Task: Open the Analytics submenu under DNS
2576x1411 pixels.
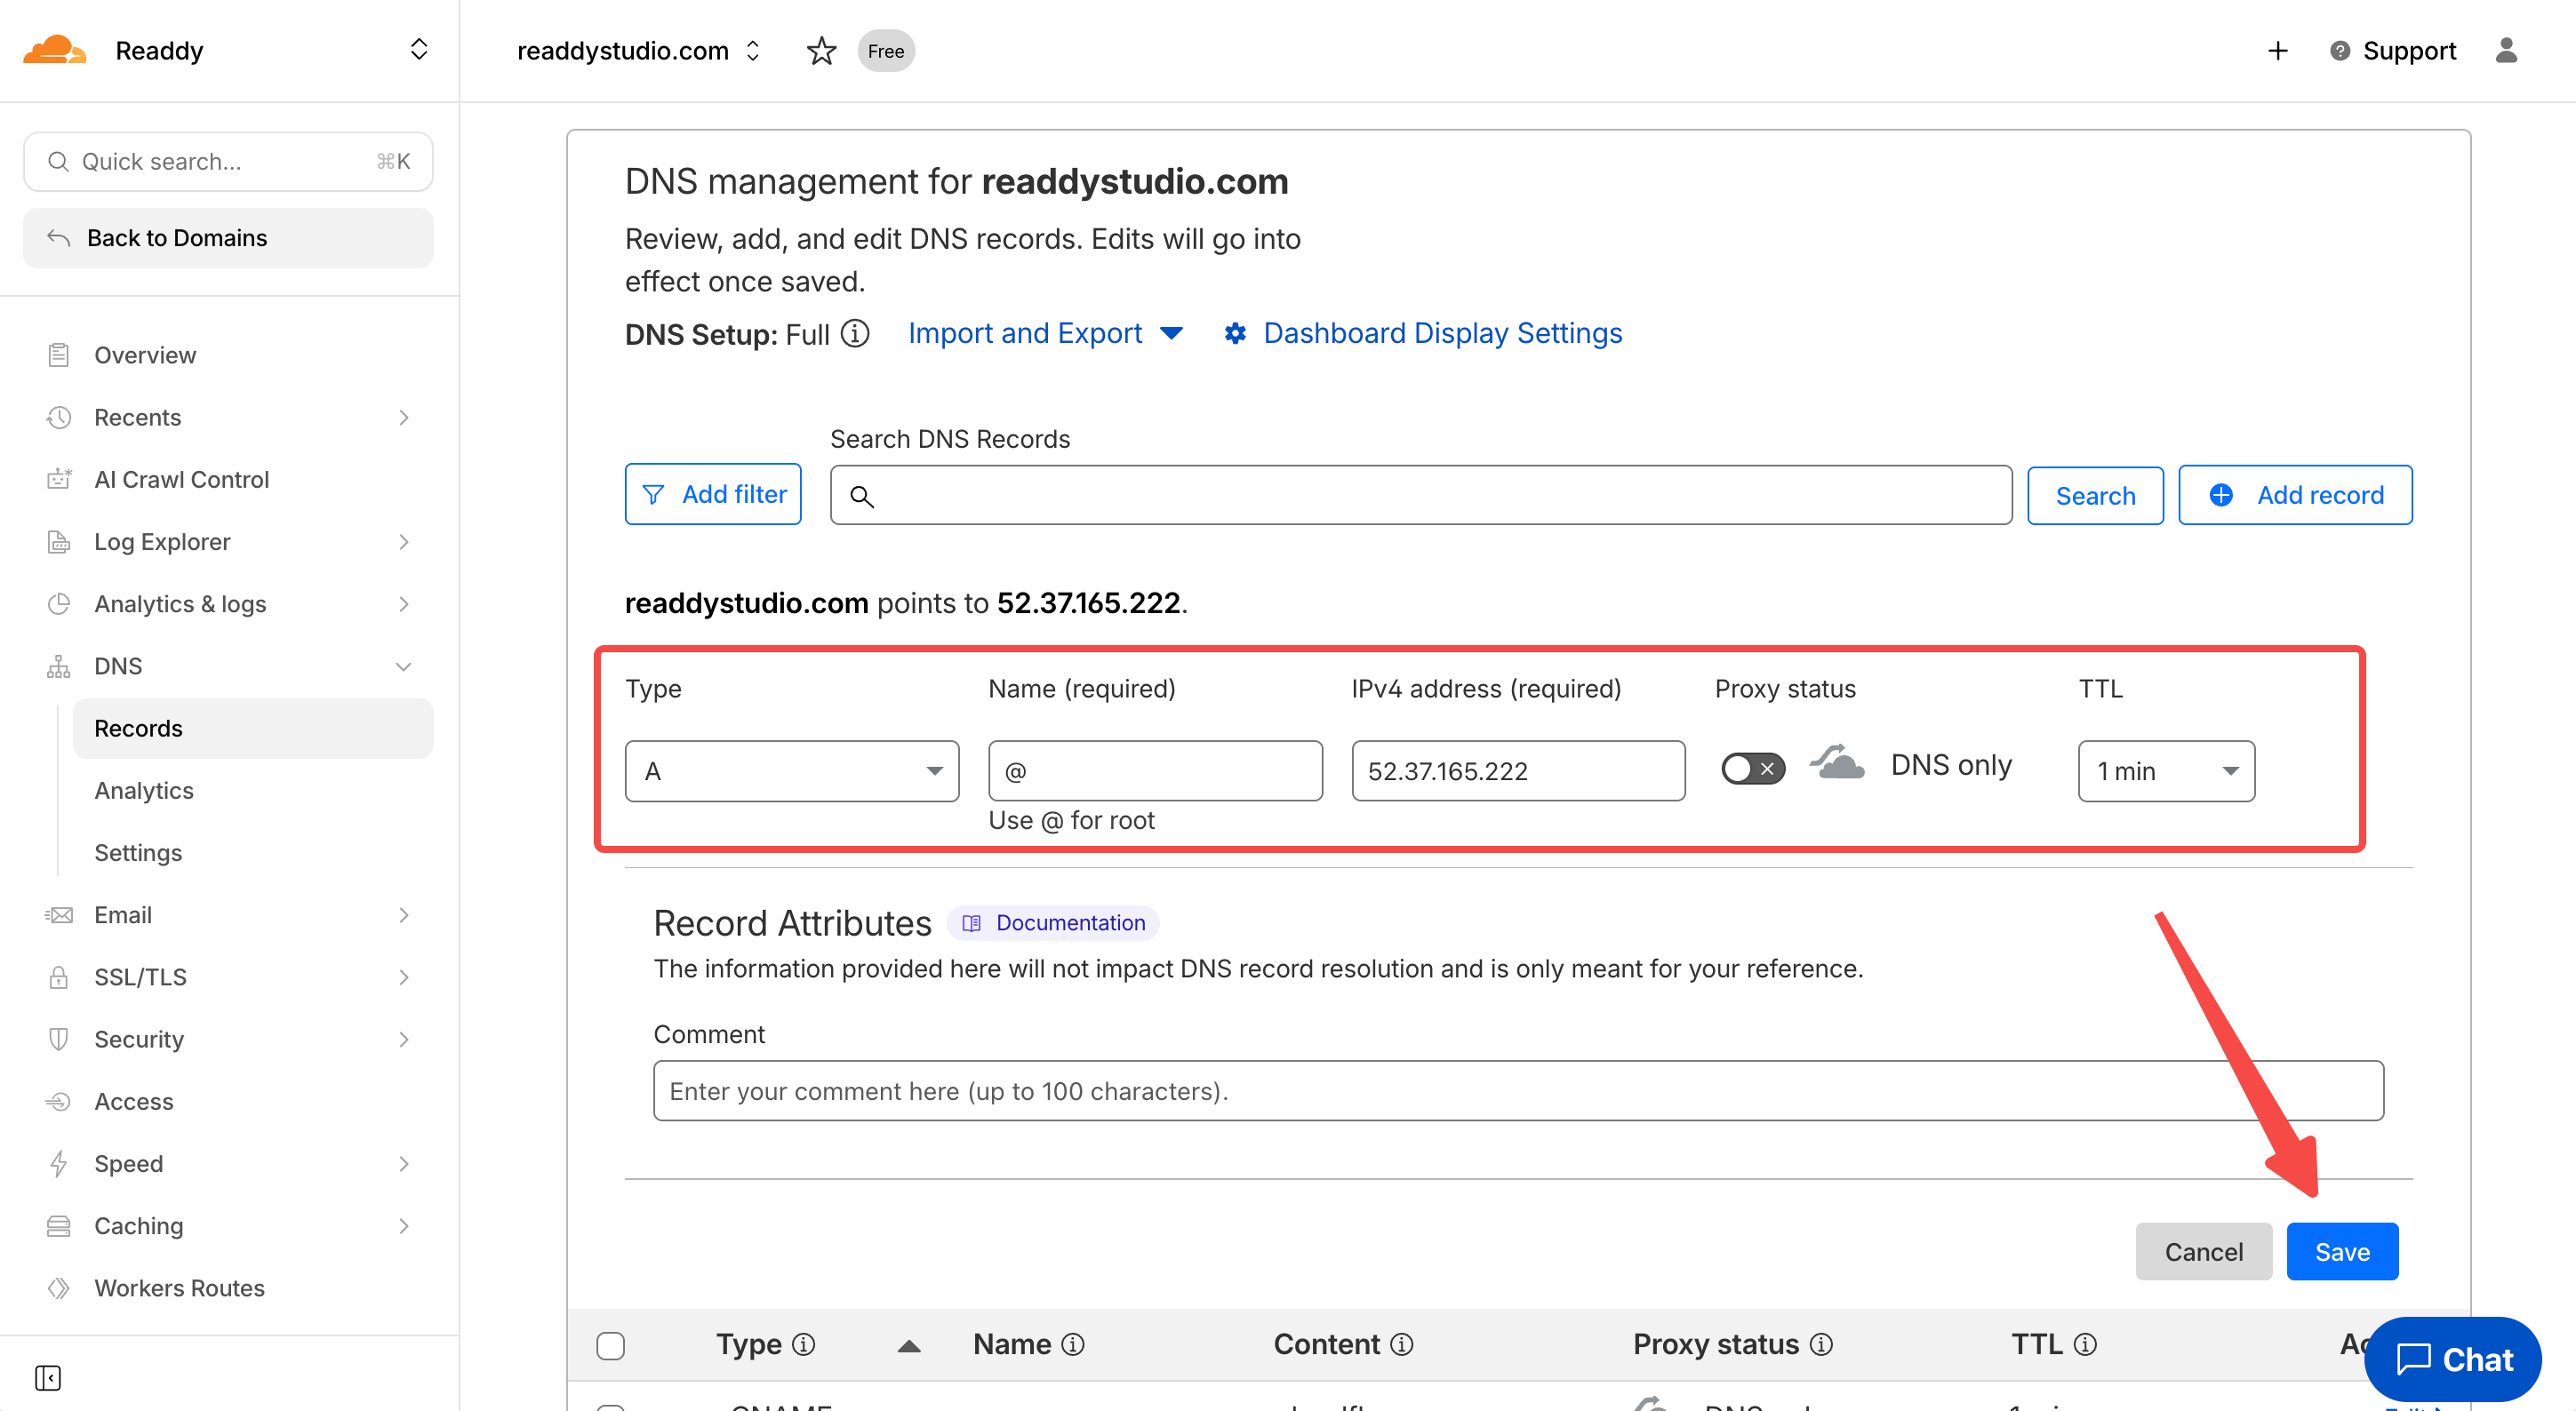Action: (144, 791)
